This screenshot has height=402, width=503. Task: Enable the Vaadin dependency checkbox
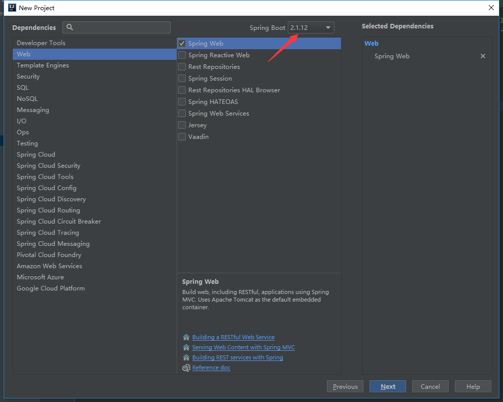click(x=182, y=136)
